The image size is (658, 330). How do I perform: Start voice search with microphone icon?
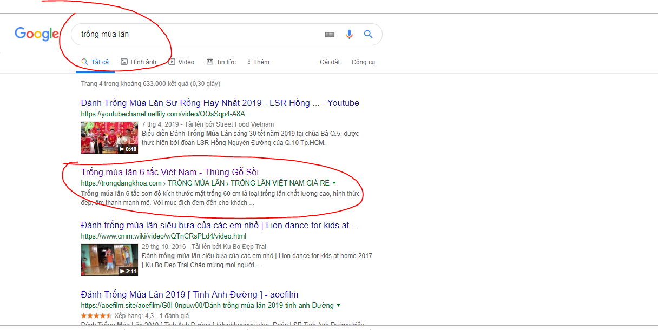[349, 35]
